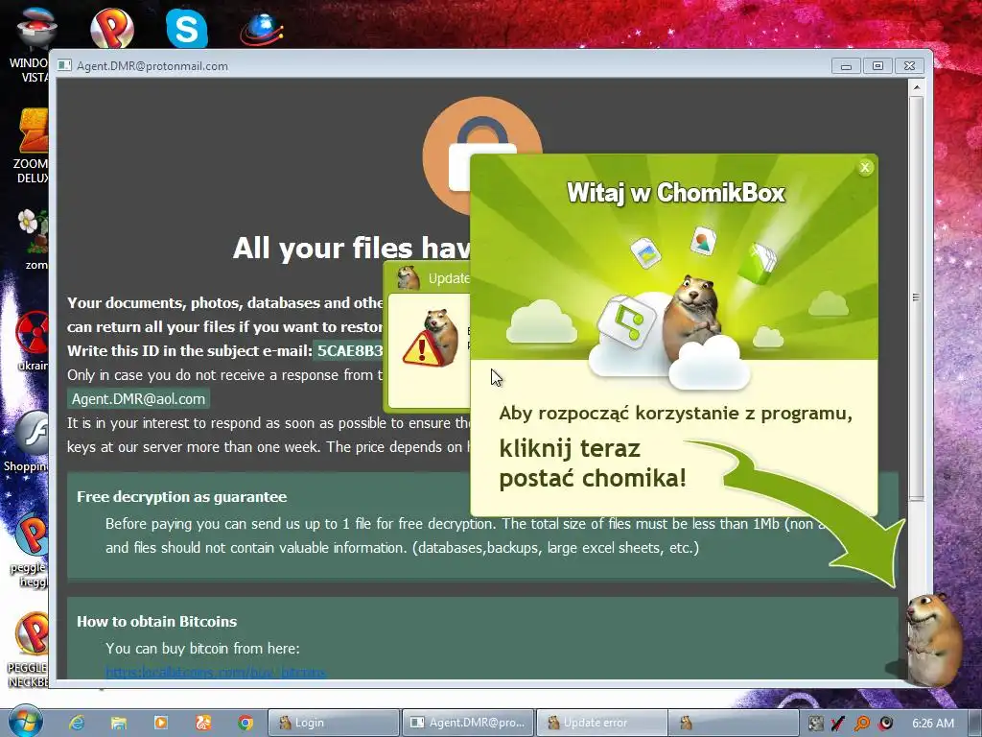The width and height of the screenshot is (982, 737).
Task: Switch to the Login taskbar window
Action: tap(333, 723)
